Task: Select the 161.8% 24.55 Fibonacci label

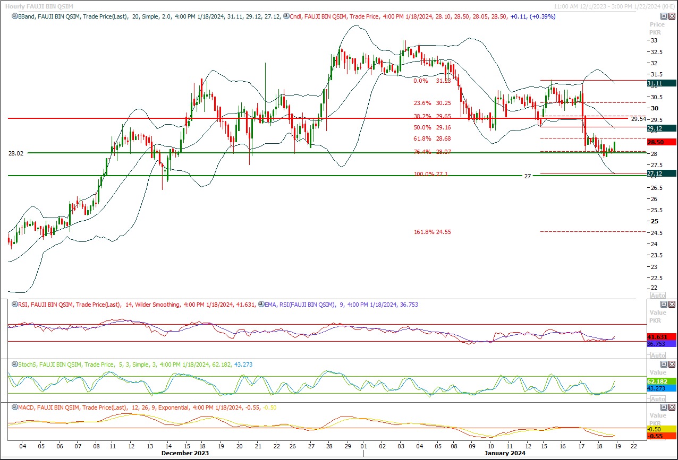Action: pos(433,232)
